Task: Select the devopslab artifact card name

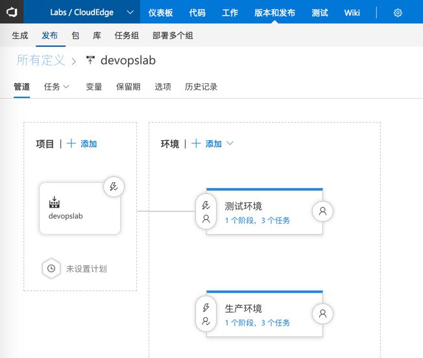Action: pyautogui.click(x=66, y=216)
